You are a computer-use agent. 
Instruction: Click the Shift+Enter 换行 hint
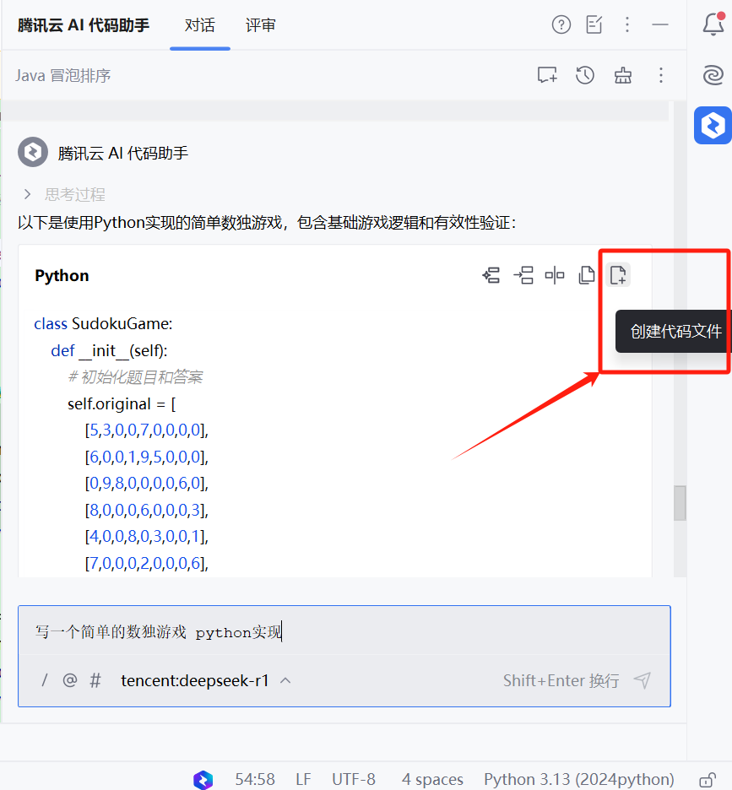click(x=561, y=680)
